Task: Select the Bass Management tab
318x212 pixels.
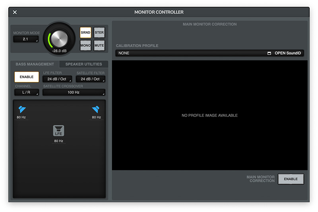Action: pyautogui.click(x=35, y=64)
